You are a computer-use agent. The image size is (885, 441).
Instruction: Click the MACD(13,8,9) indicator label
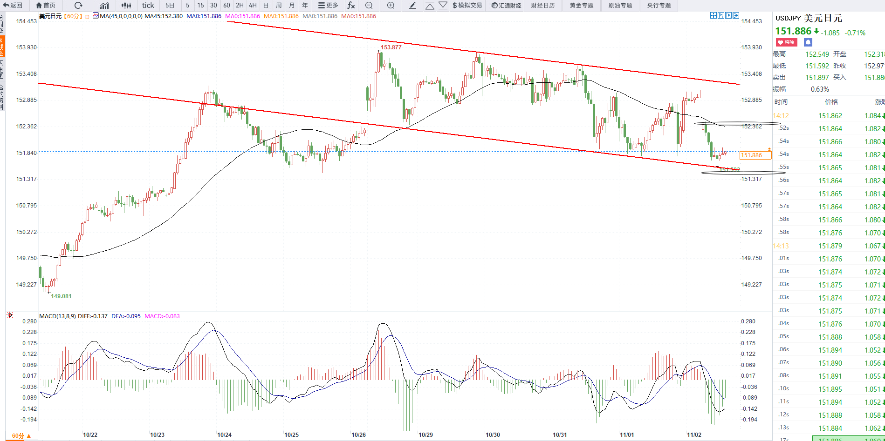point(57,316)
